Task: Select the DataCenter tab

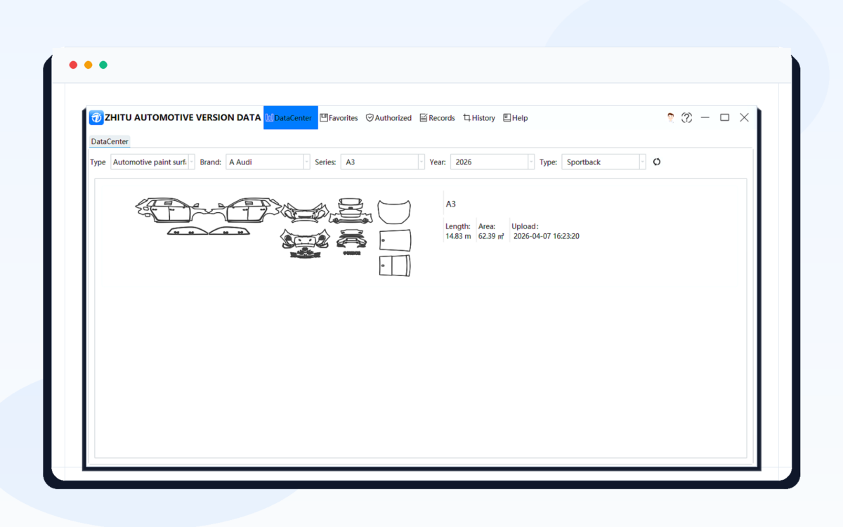Action: pyautogui.click(x=110, y=141)
